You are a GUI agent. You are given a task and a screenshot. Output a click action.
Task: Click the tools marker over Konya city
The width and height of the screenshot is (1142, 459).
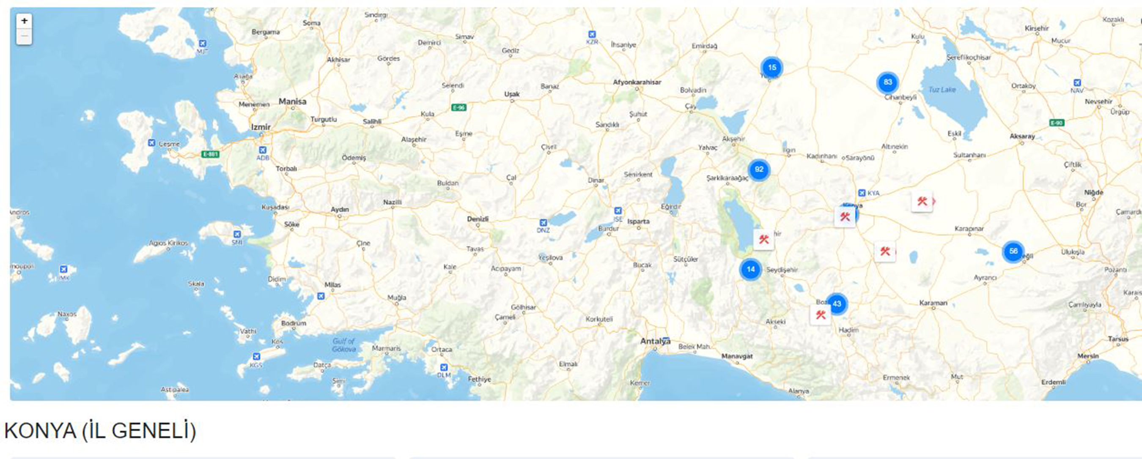[x=845, y=217]
